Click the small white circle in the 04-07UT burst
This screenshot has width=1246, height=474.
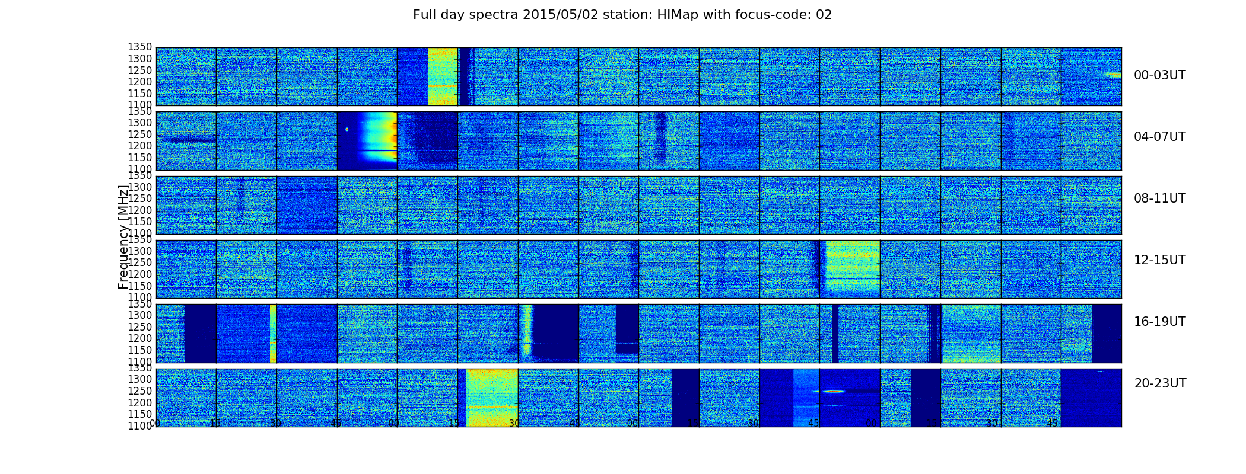coord(347,129)
